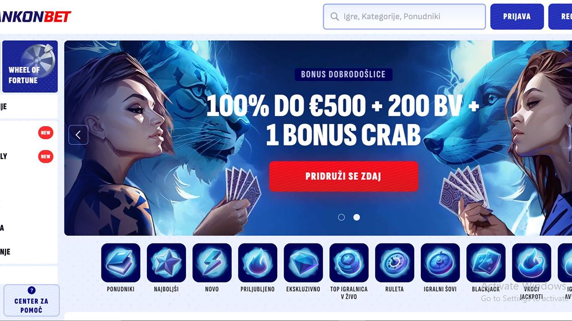Open the Ekskluzivno diamond category
This screenshot has height=321, width=572.
point(303,263)
